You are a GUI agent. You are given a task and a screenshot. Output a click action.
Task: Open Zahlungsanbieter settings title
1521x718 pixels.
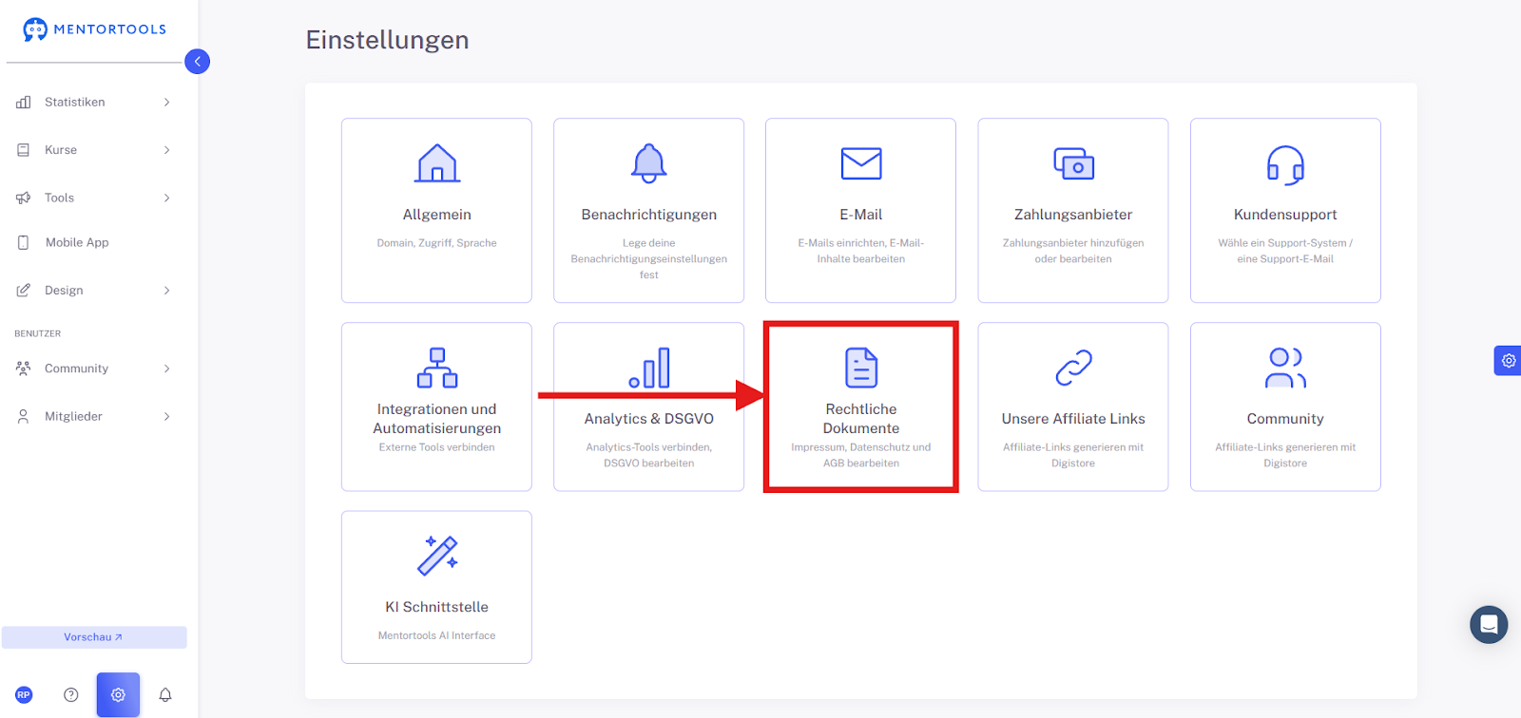(1073, 215)
